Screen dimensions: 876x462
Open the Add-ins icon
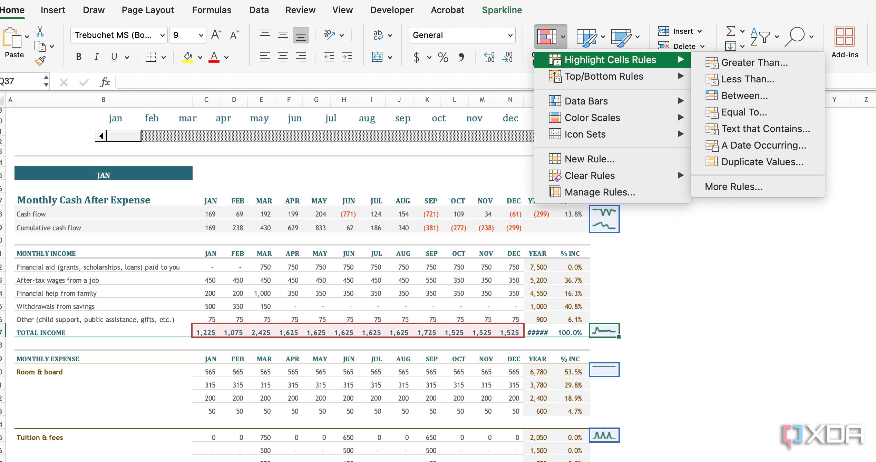click(x=845, y=42)
